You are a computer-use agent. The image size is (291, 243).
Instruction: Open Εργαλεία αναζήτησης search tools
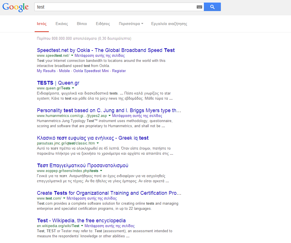tap(169, 24)
